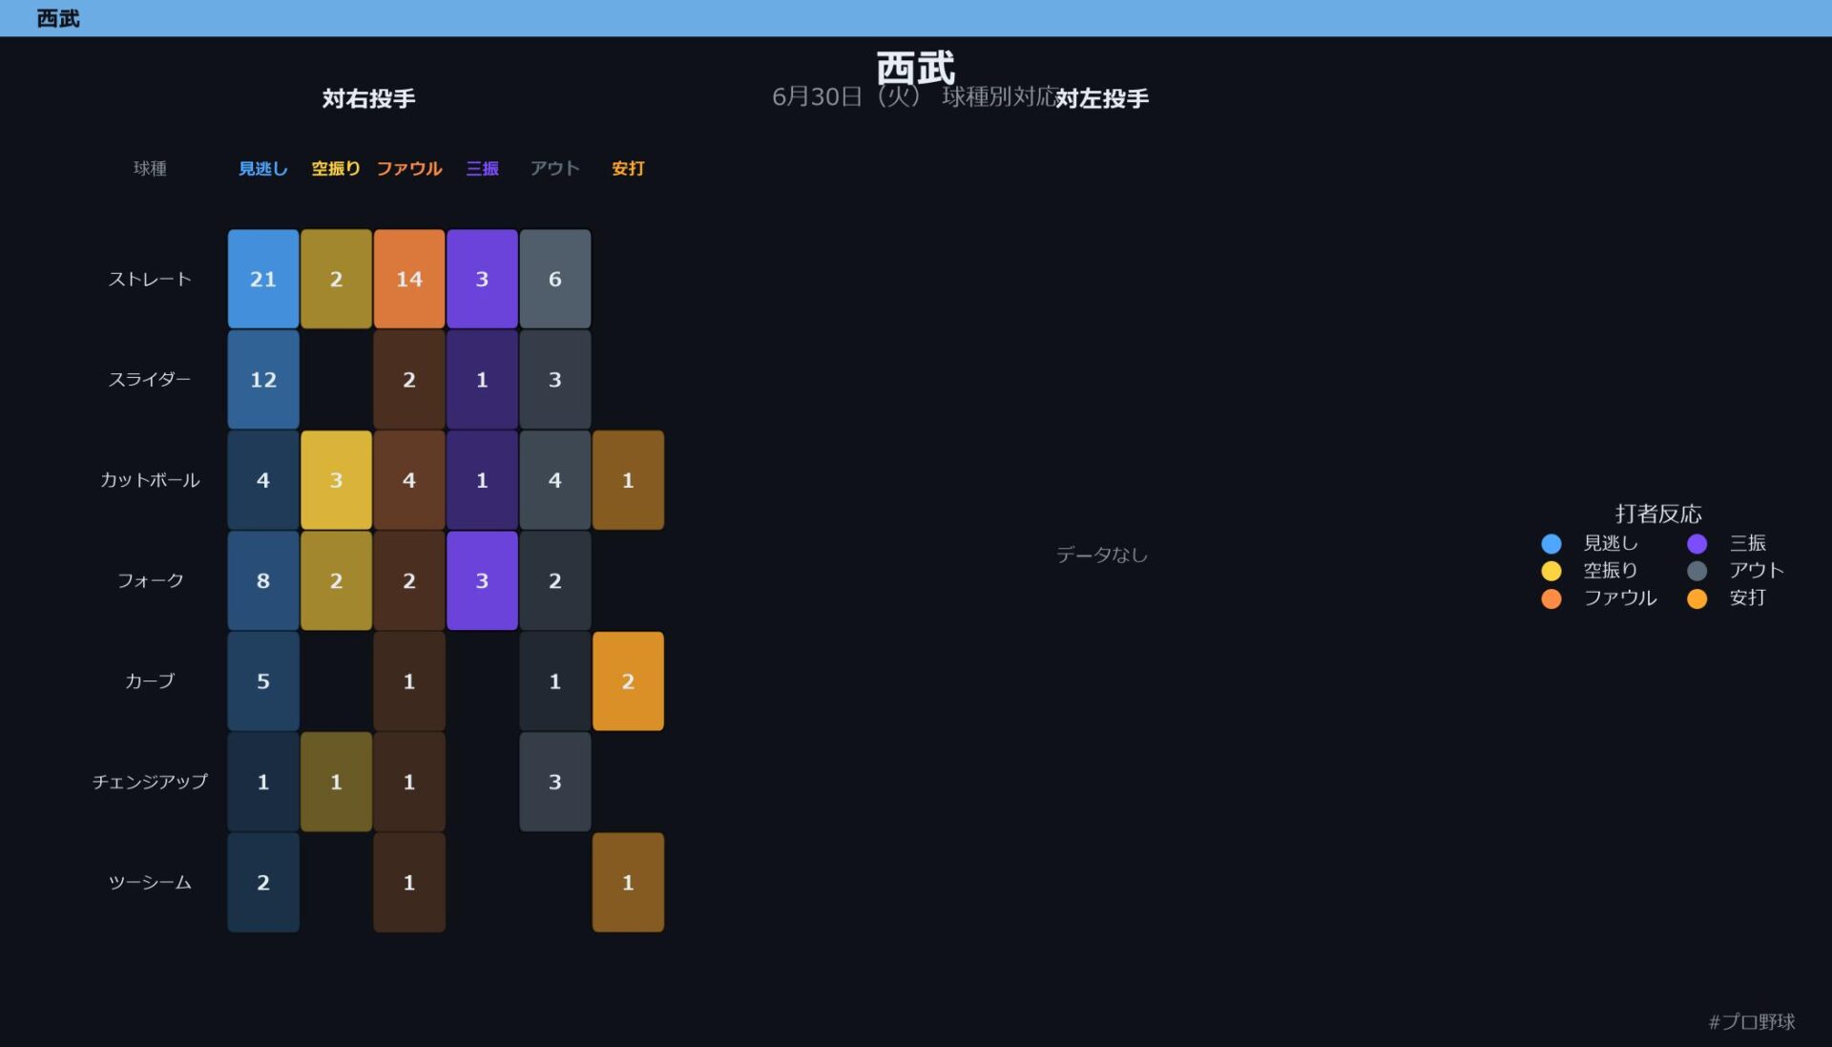Viewport: 1832px width, 1047px height.
Task: Click 西武 in the top blue bar
Action: coord(58,18)
